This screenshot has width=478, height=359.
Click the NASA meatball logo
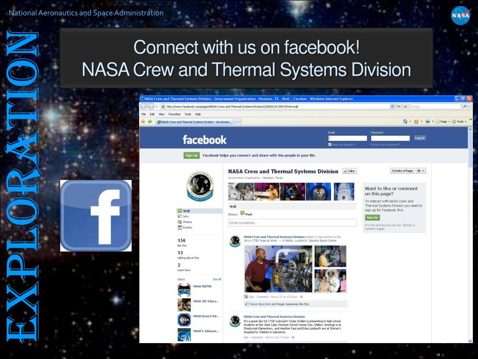coord(460,15)
